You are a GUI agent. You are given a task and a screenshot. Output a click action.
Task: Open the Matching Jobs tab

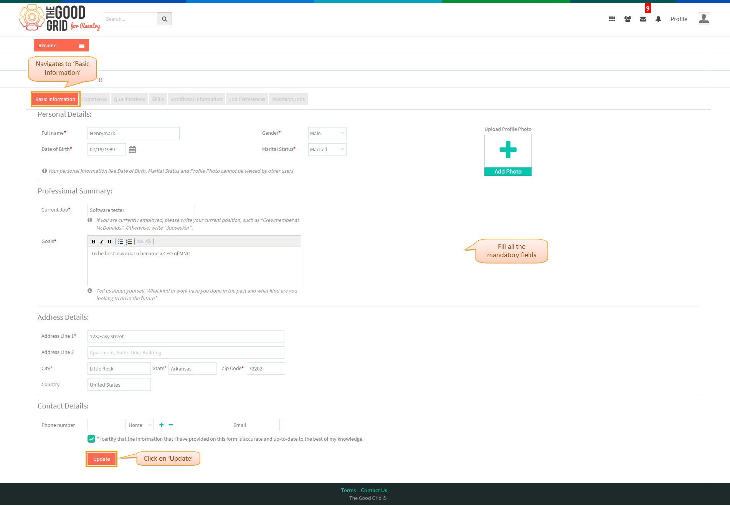point(288,99)
